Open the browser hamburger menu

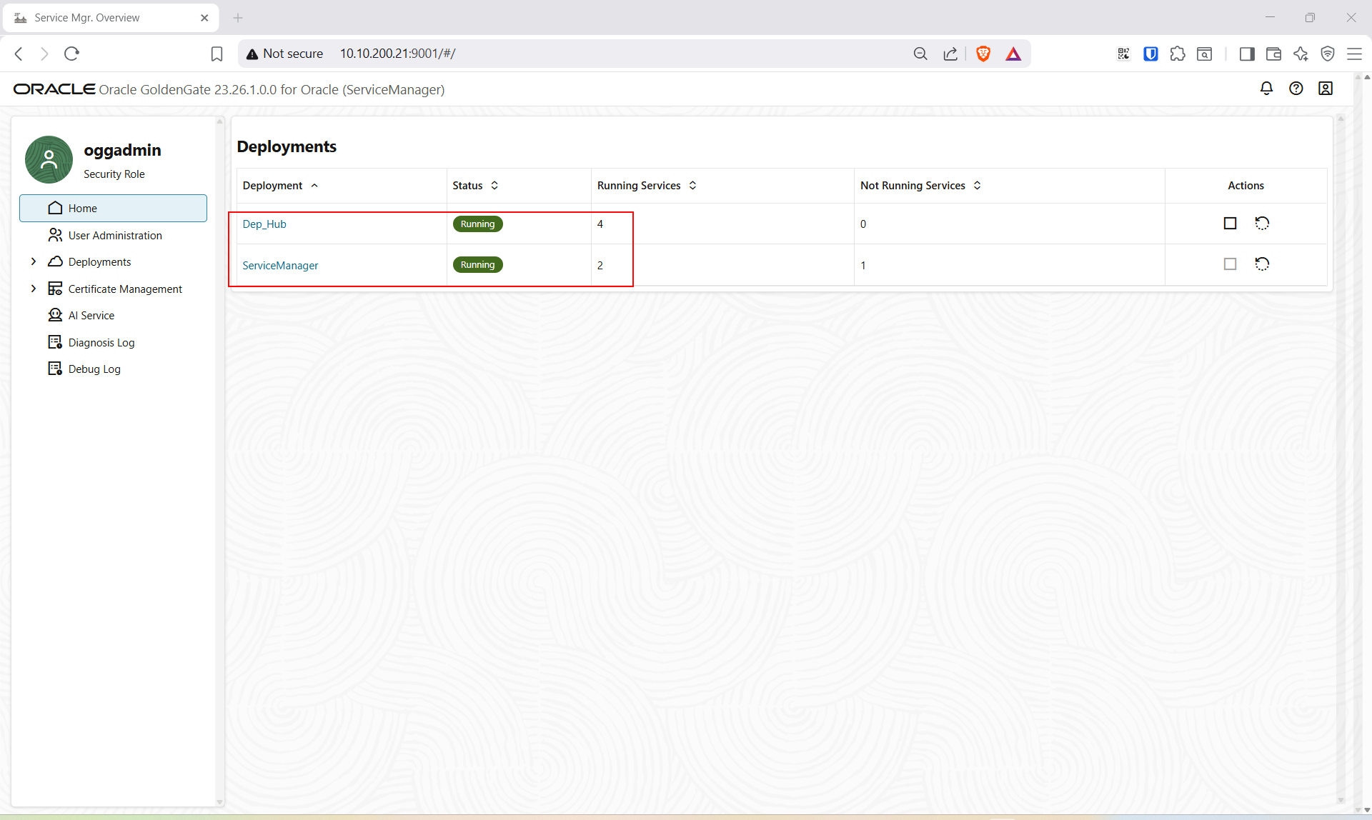tap(1354, 54)
